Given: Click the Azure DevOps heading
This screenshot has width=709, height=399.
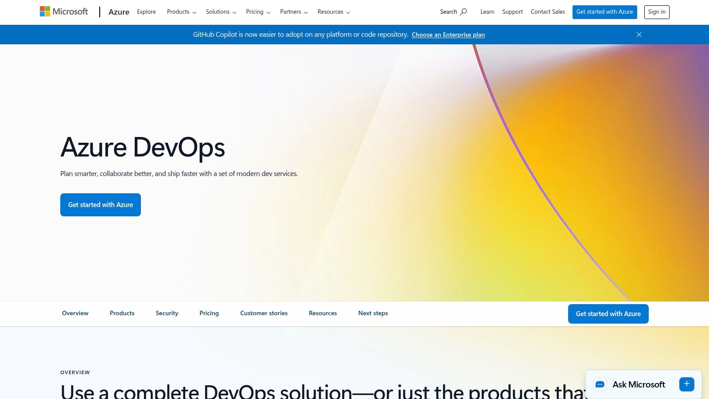Looking at the screenshot, I should pyautogui.click(x=143, y=147).
